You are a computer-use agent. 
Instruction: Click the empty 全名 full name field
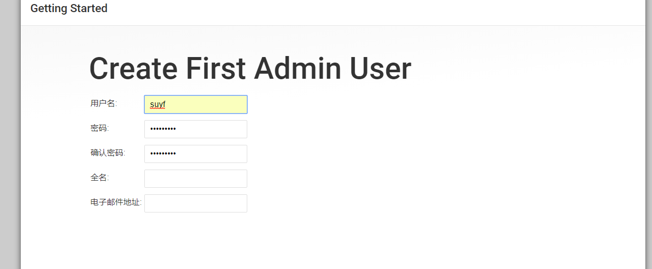[196, 179]
